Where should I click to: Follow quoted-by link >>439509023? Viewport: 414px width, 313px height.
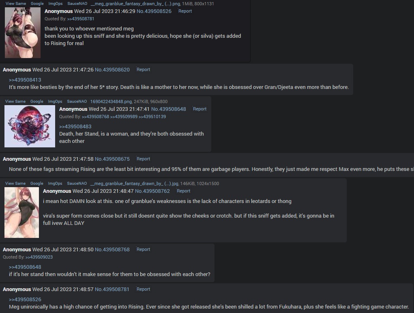(39, 257)
